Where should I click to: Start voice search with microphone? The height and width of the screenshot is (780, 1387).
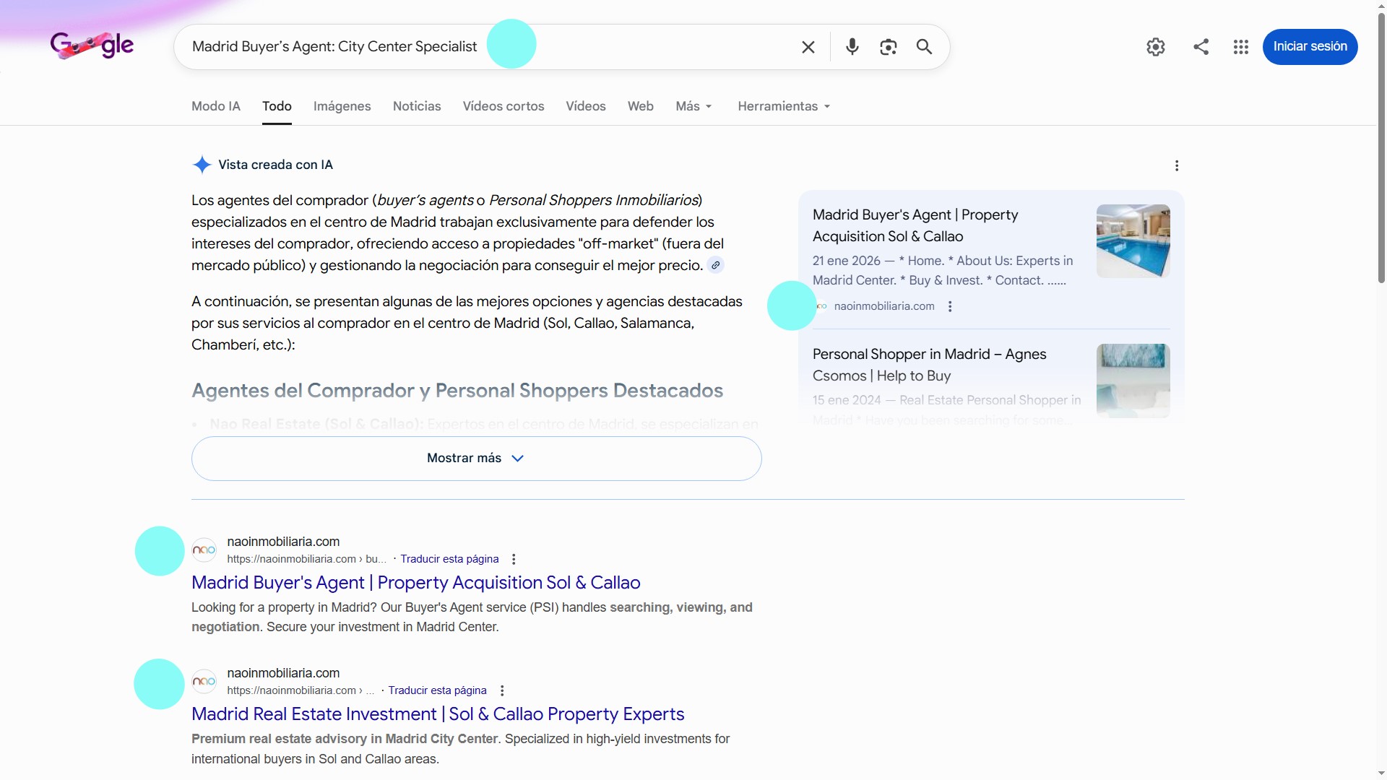tap(852, 47)
